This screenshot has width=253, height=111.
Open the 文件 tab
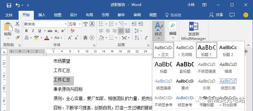pyautogui.click(x=9, y=15)
